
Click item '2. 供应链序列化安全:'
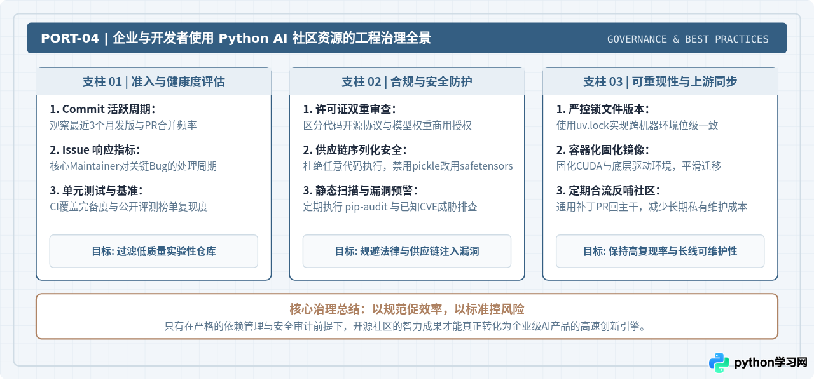[x=355, y=150]
